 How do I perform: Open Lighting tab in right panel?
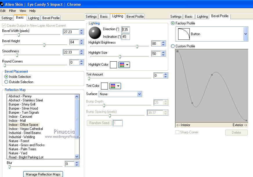[x=202, y=17]
